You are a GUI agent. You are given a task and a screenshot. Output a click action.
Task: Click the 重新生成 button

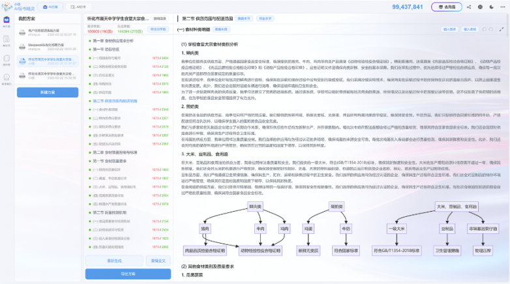pos(115,261)
